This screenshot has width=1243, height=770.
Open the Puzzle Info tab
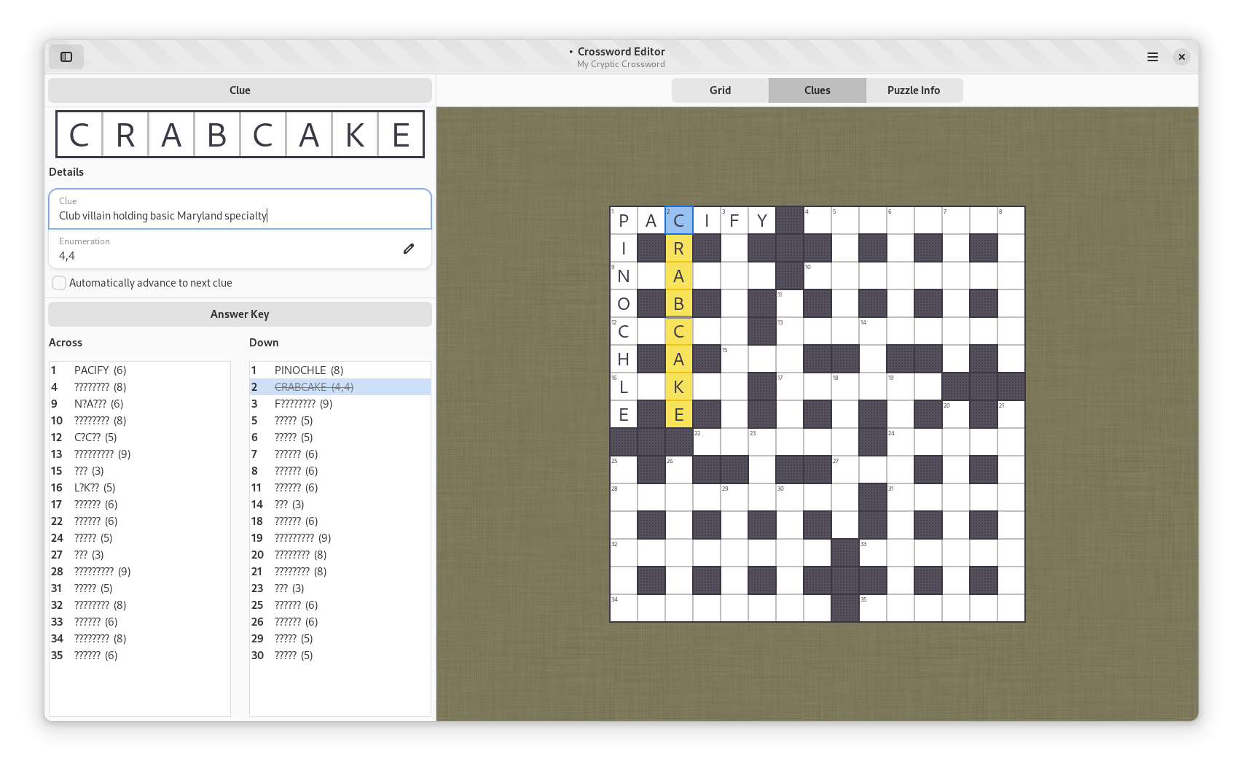pos(914,90)
